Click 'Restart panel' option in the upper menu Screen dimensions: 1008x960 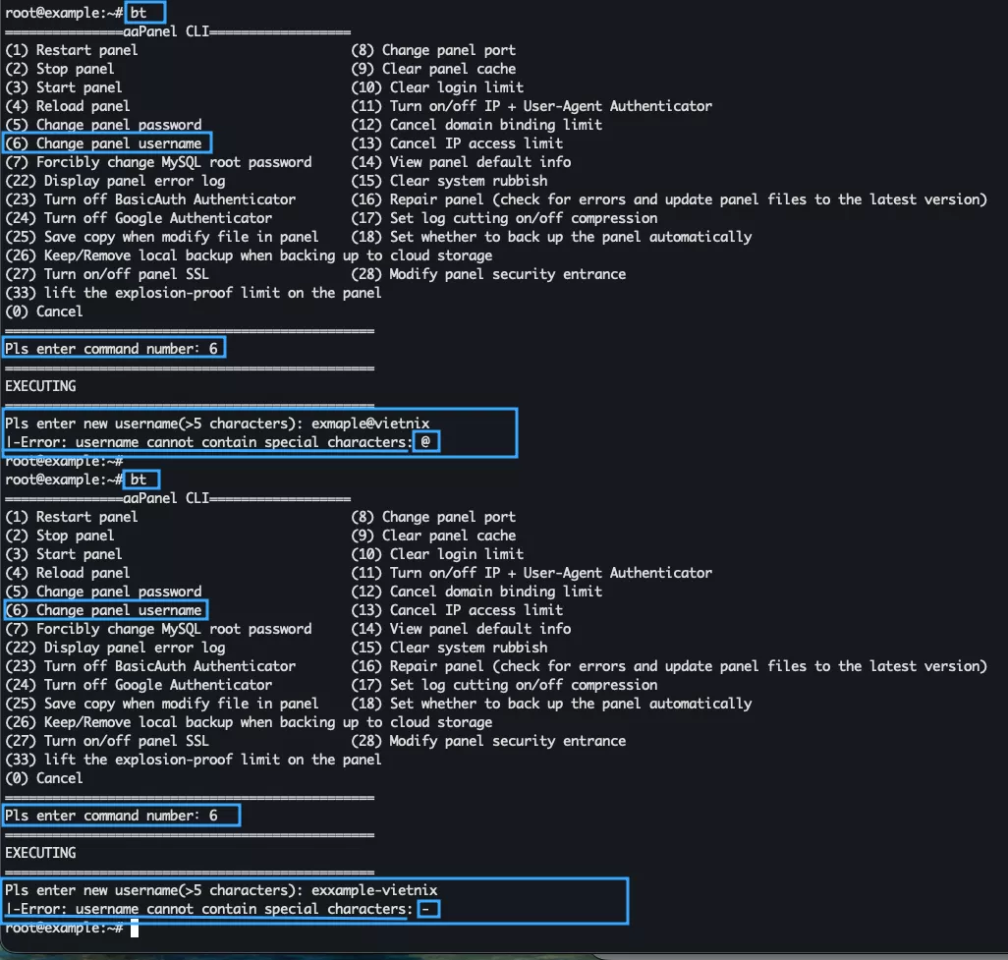tap(72, 50)
